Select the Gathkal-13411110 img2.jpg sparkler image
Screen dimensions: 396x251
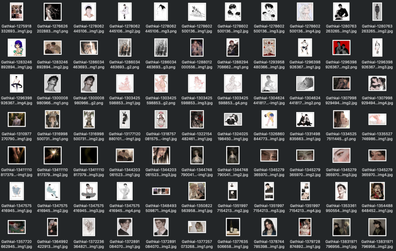pos(53,155)
